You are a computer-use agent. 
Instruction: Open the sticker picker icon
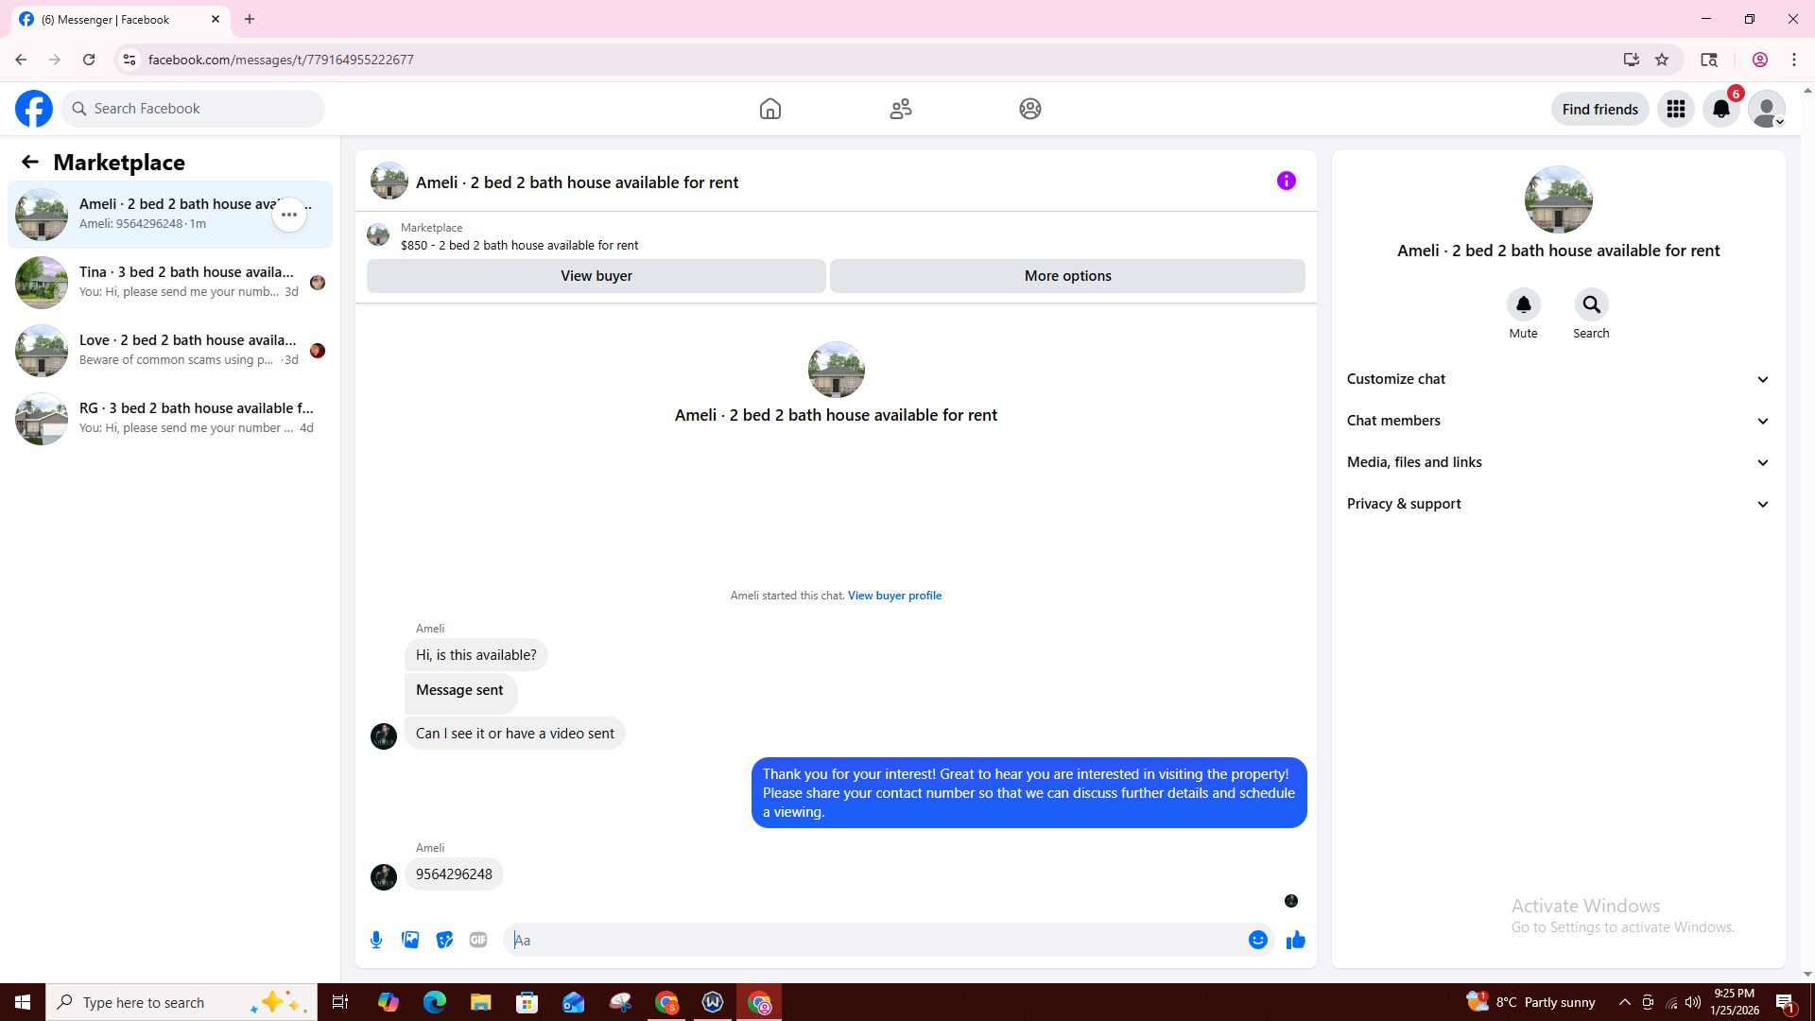[444, 940]
